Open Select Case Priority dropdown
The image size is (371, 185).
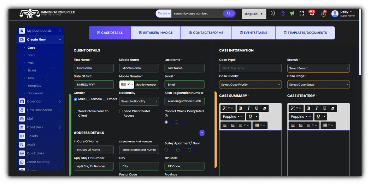click(250, 85)
